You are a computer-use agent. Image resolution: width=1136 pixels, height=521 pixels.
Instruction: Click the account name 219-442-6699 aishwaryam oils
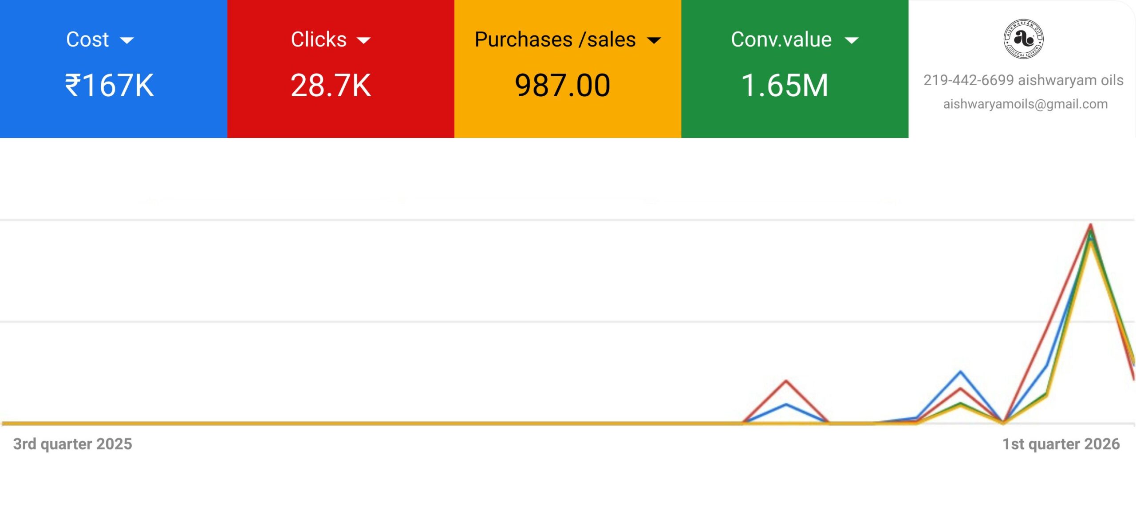(x=1023, y=80)
